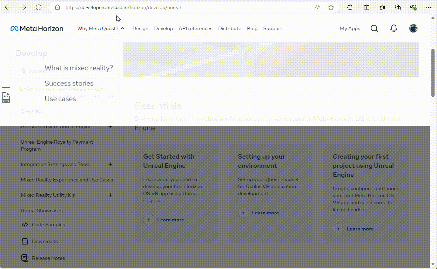This screenshot has height=269, width=437.
Task: Open site search with the magnifier icon
Action: (374, 29)
